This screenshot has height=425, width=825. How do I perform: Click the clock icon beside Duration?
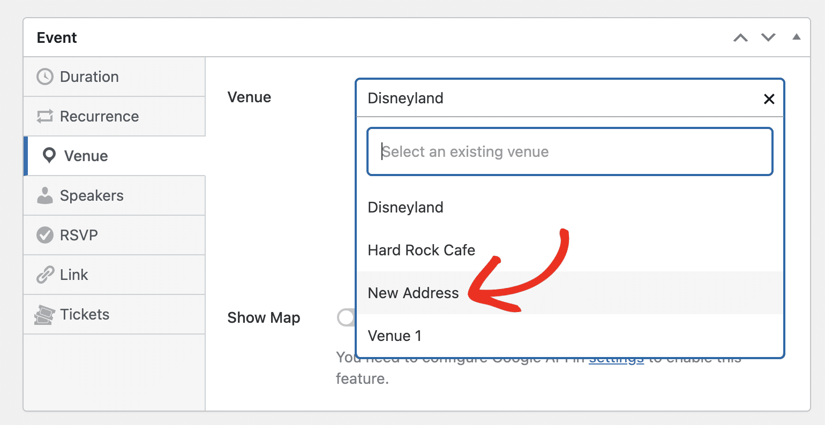click(x=45, y=77)
